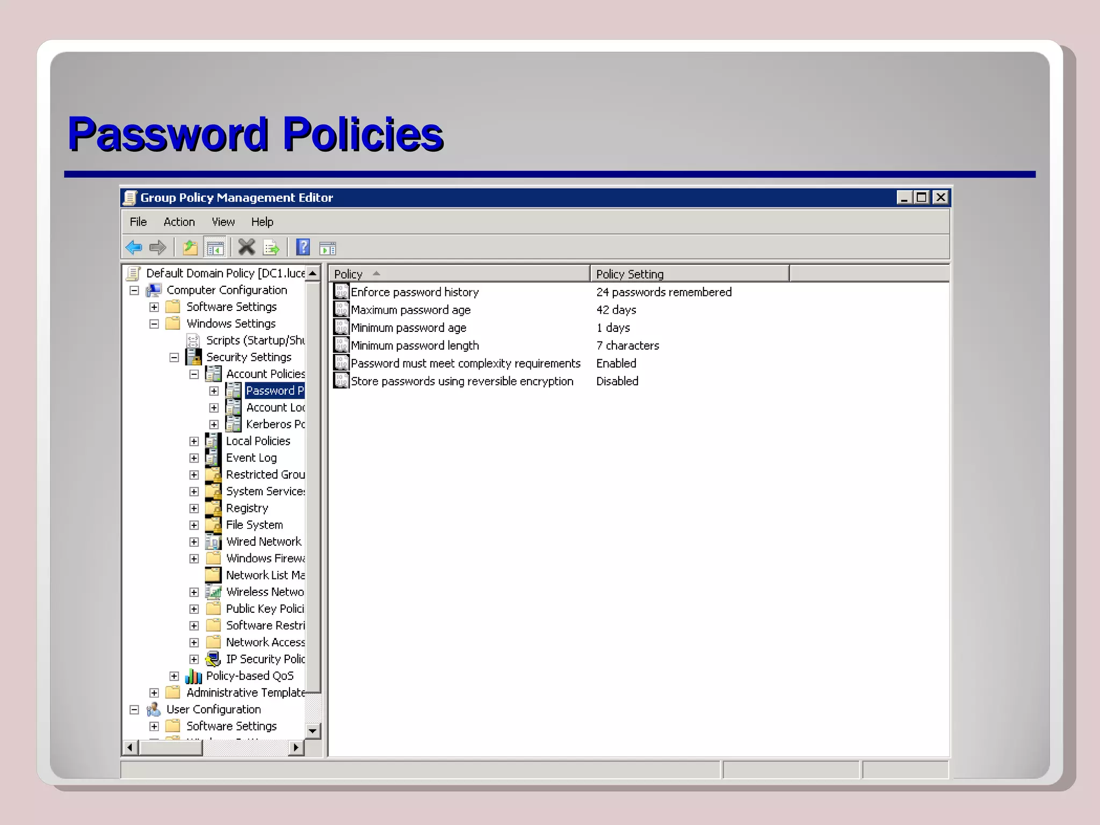Click the Policy-based QoS chart icon
Image resolution: width=1100 pixels, height=825 pixels.
click(193, 676)
